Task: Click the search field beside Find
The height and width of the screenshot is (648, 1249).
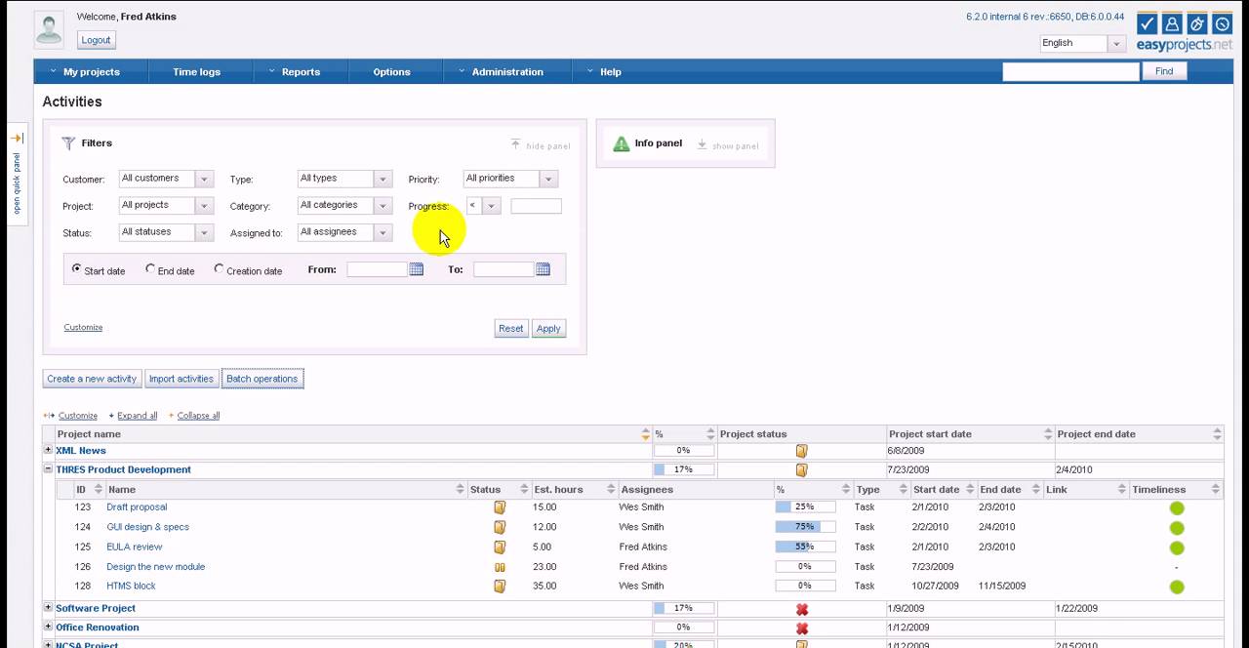Action: point(1071,71)
